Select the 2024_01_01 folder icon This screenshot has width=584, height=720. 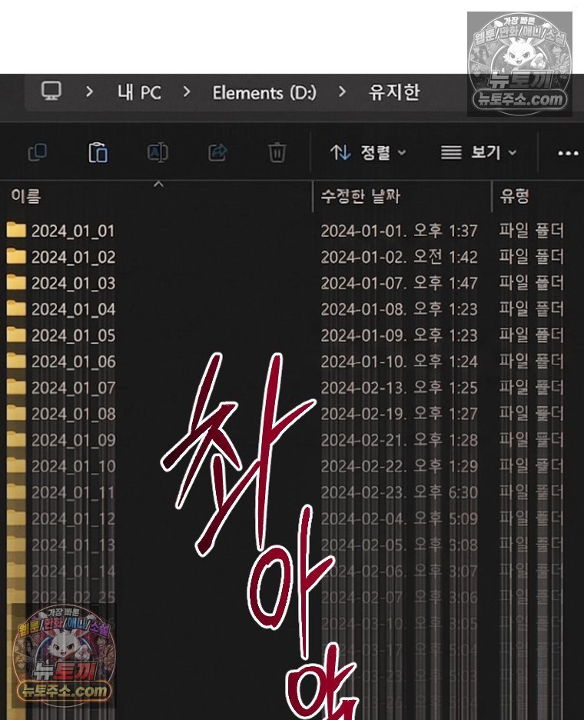(x=16, y=230)
